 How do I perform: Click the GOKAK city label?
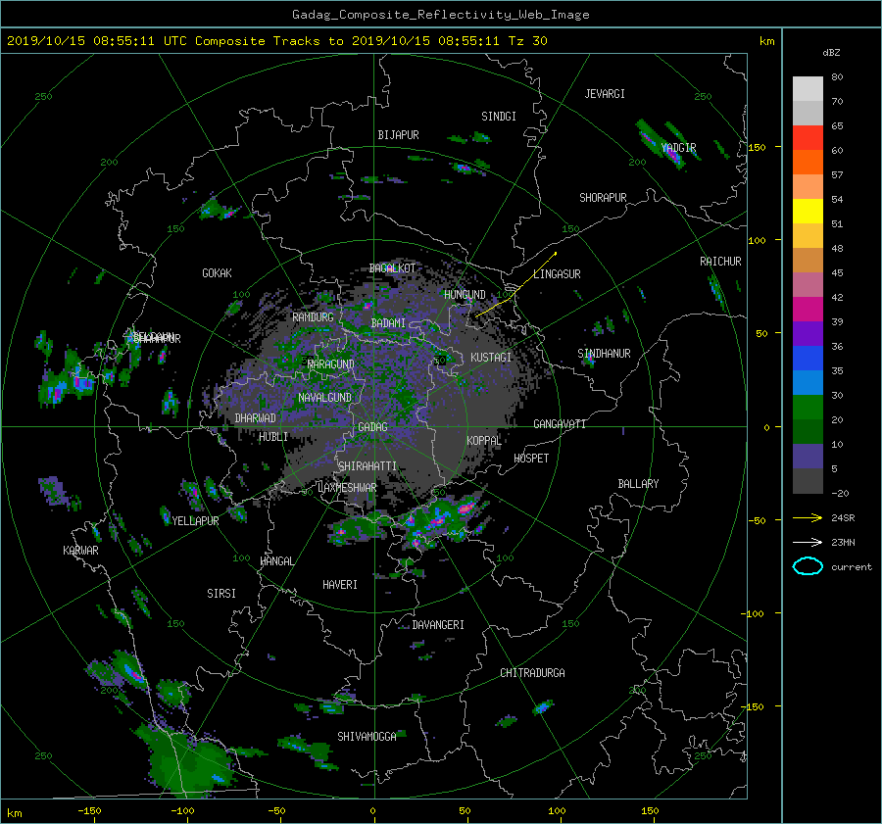(x=217, y=272)
